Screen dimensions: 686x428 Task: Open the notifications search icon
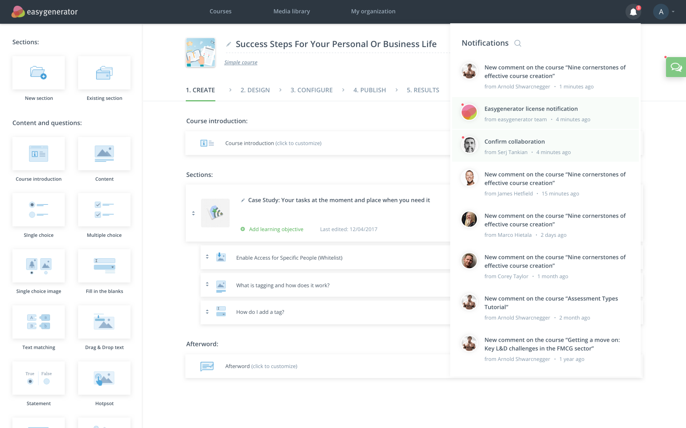pyautogui.click(x=518, y=43)
